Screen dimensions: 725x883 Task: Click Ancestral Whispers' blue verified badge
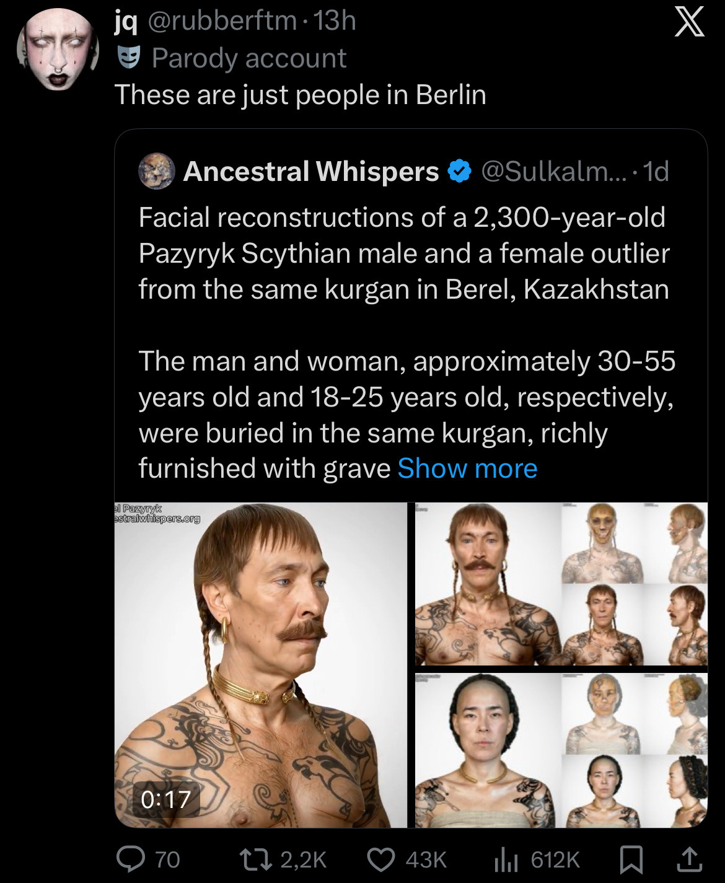(x=459, y=172)
